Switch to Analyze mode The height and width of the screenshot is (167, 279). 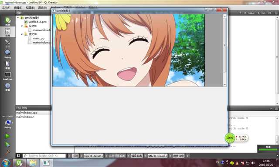pos(8,76)
